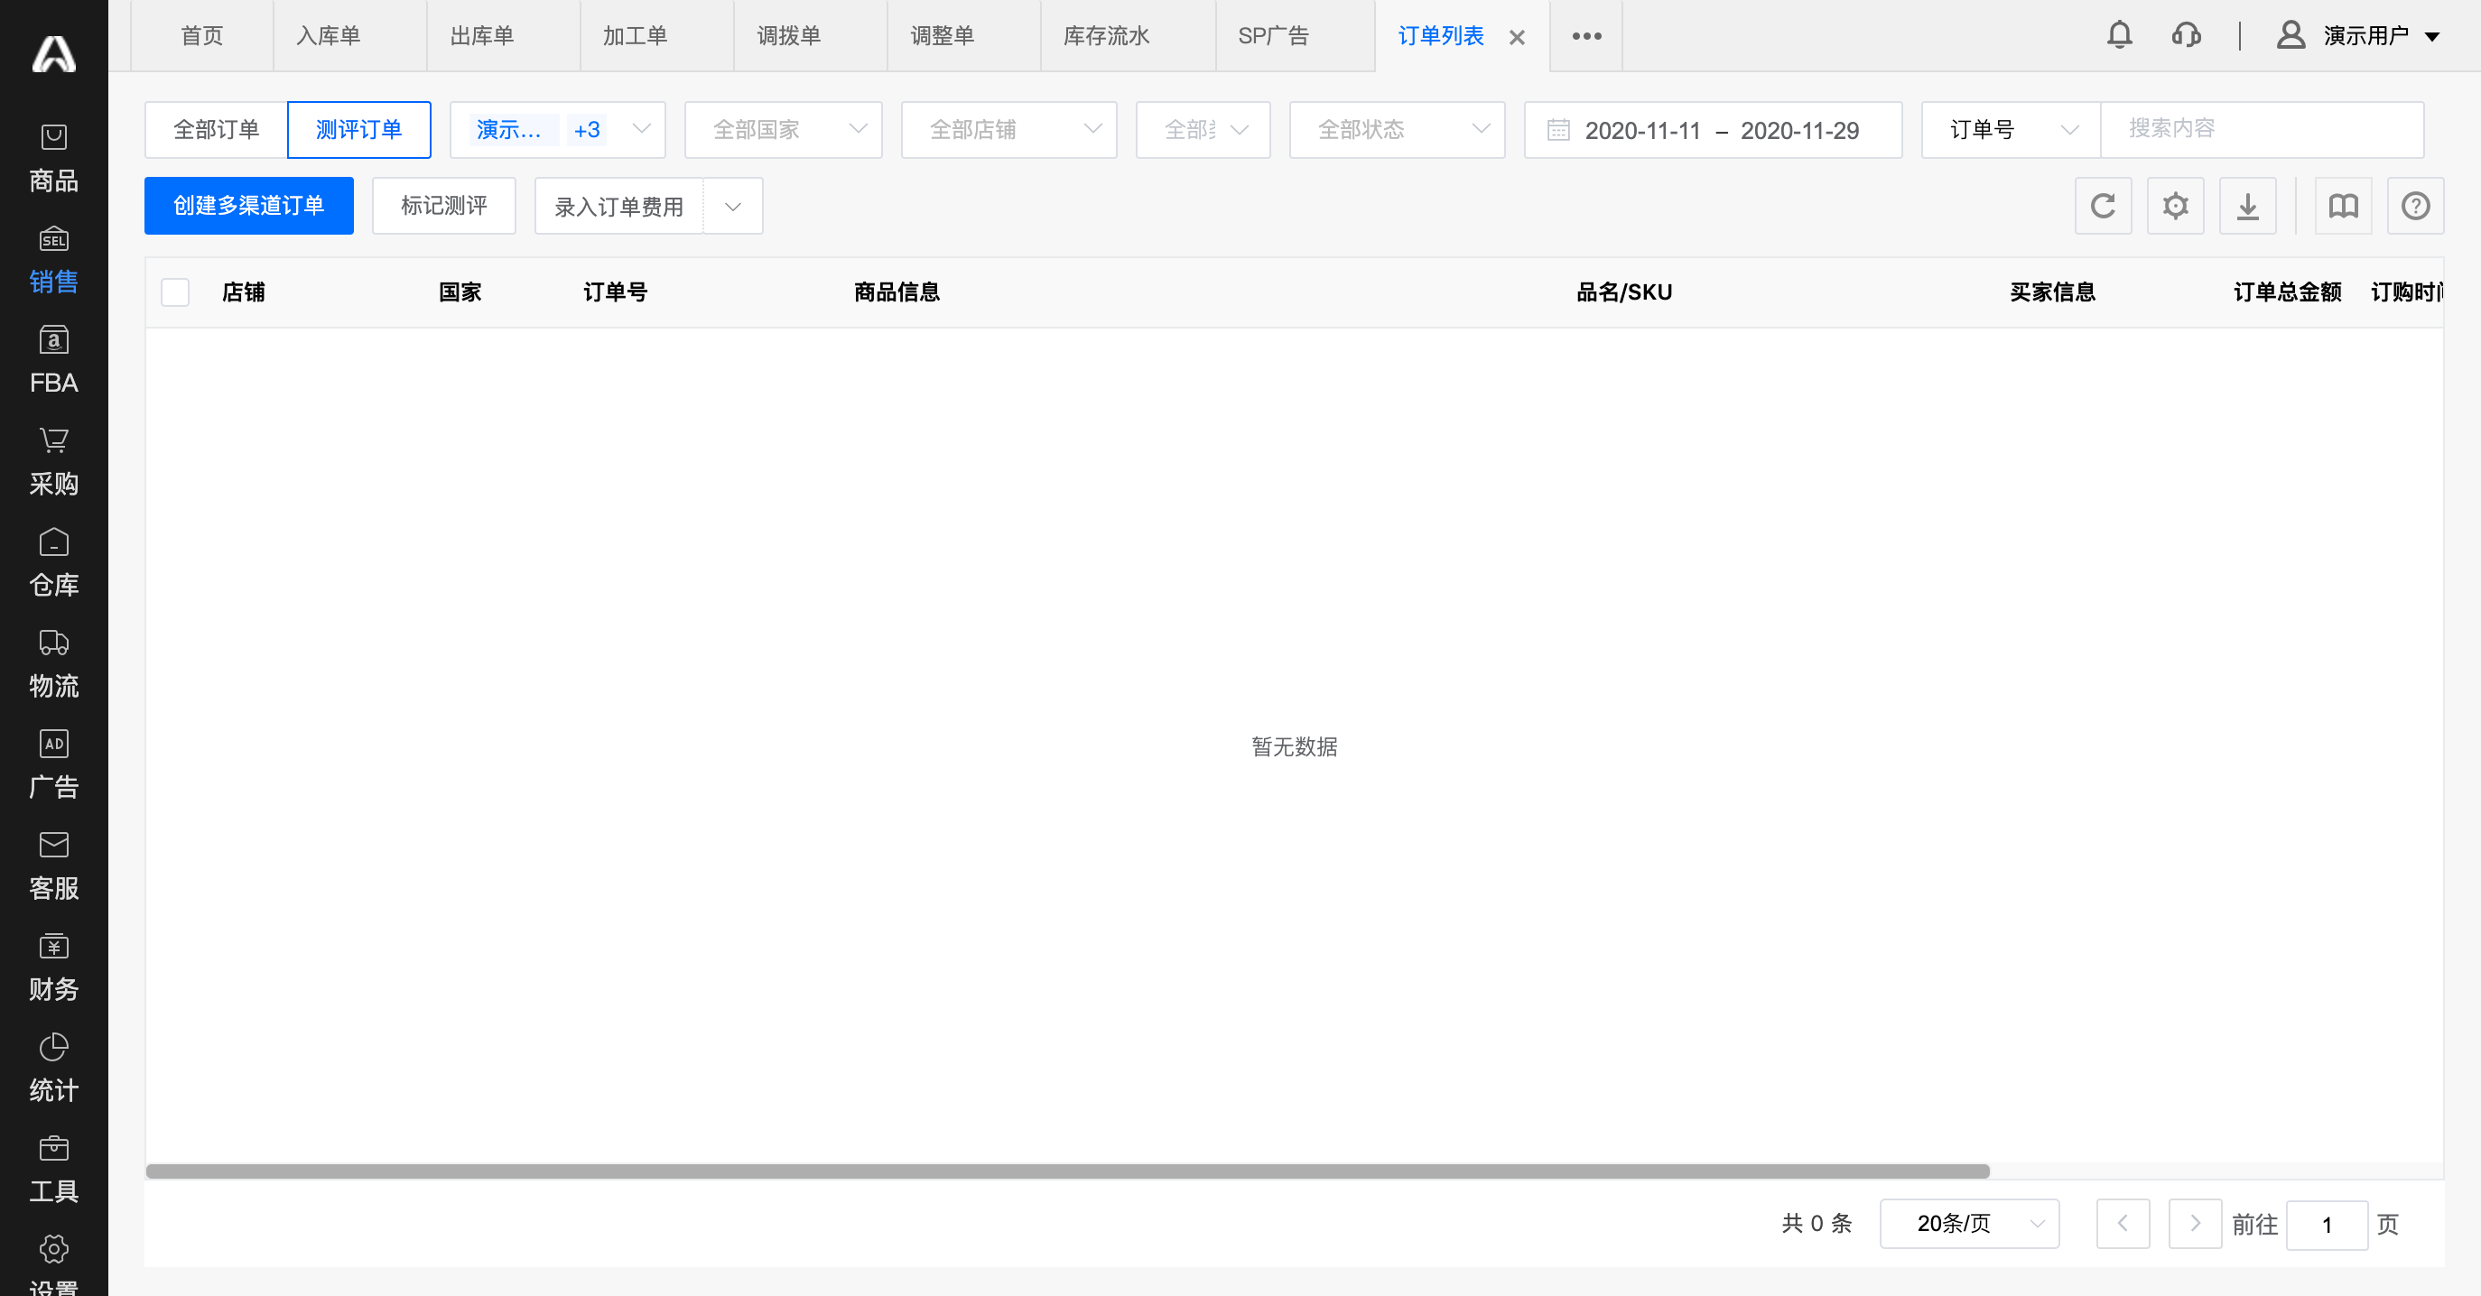Open the 20条/页 page size dropdown

point(1968,1224)
